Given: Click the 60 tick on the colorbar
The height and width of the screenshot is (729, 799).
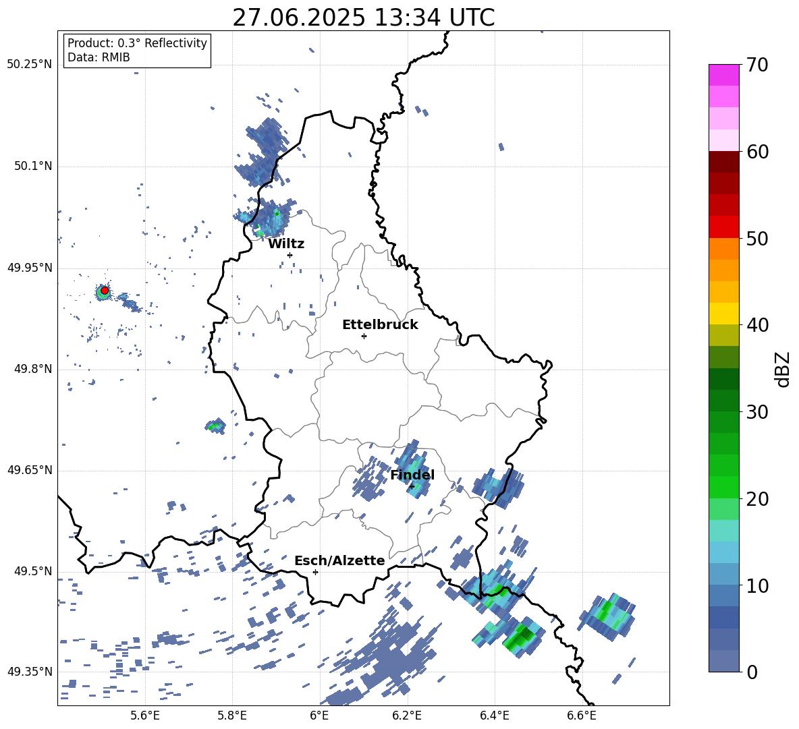Looking at the screenshot, I should [x=757, y=152].
